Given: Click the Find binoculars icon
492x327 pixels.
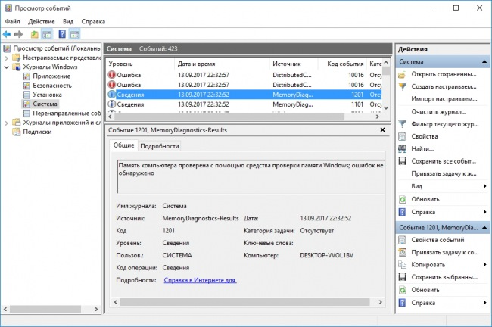Looking at the screenshot, I should 402,149.
